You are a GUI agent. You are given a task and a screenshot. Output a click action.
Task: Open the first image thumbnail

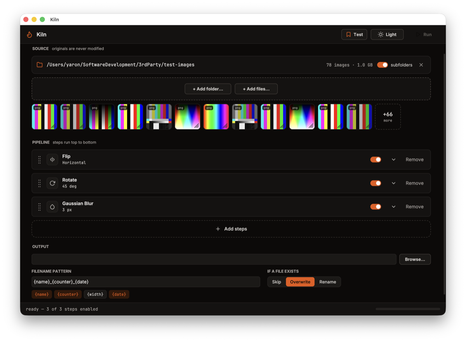pos(44,116)
